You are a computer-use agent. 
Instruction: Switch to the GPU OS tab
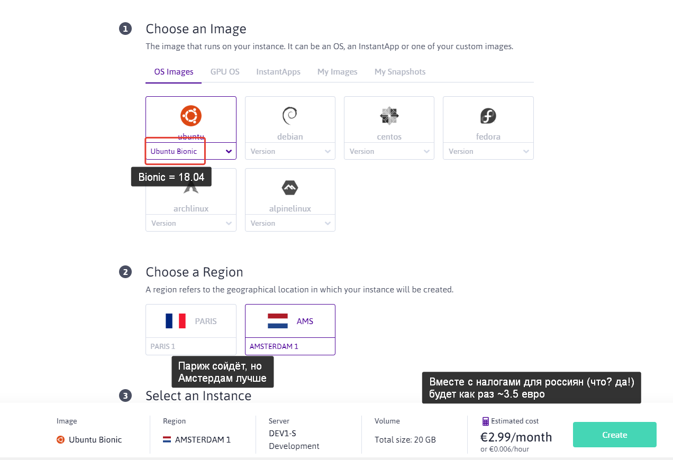pos(225,72)
